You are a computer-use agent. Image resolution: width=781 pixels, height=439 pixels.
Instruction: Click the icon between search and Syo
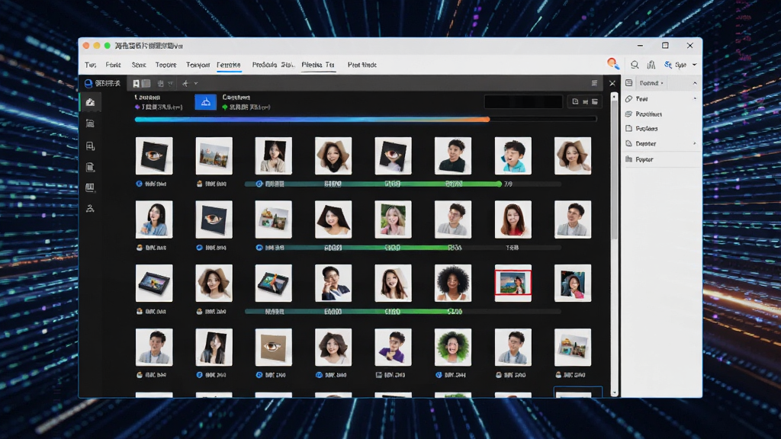(651, 65)
